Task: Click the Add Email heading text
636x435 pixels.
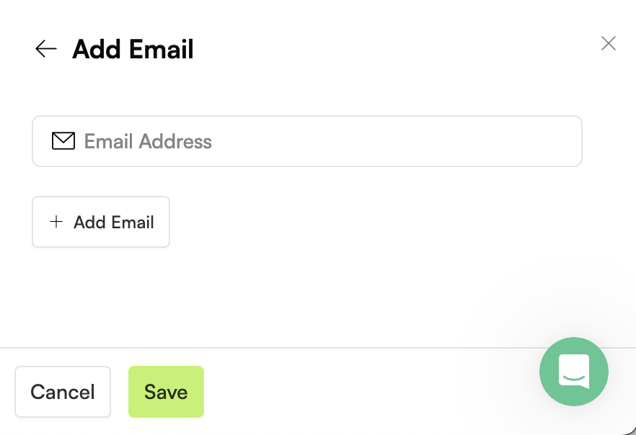Action: click(x=133, y=49)
